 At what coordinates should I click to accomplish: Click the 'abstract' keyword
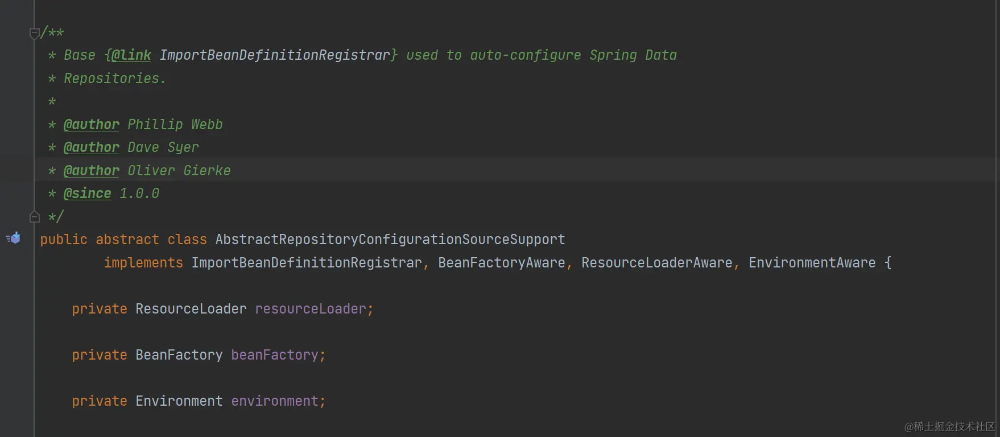tap(127, 240)
